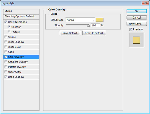Confirm with the OK button

136,11
